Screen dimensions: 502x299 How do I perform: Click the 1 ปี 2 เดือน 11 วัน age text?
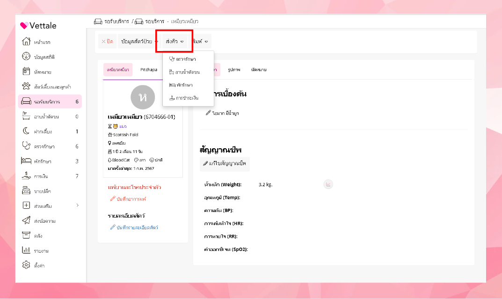(x=127, y=152)
